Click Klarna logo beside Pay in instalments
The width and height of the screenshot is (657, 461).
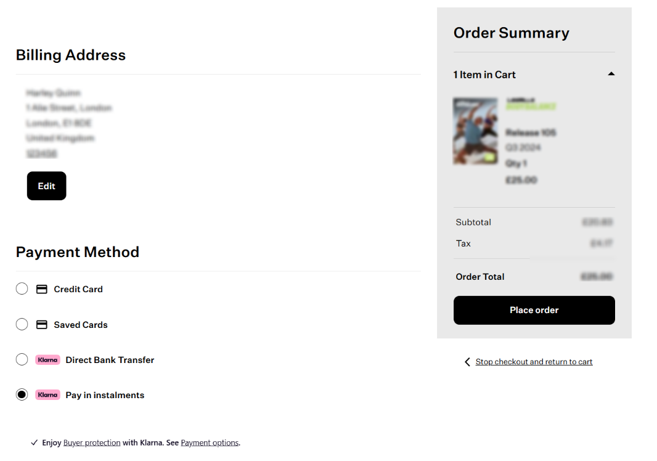(x=47, y=395)
